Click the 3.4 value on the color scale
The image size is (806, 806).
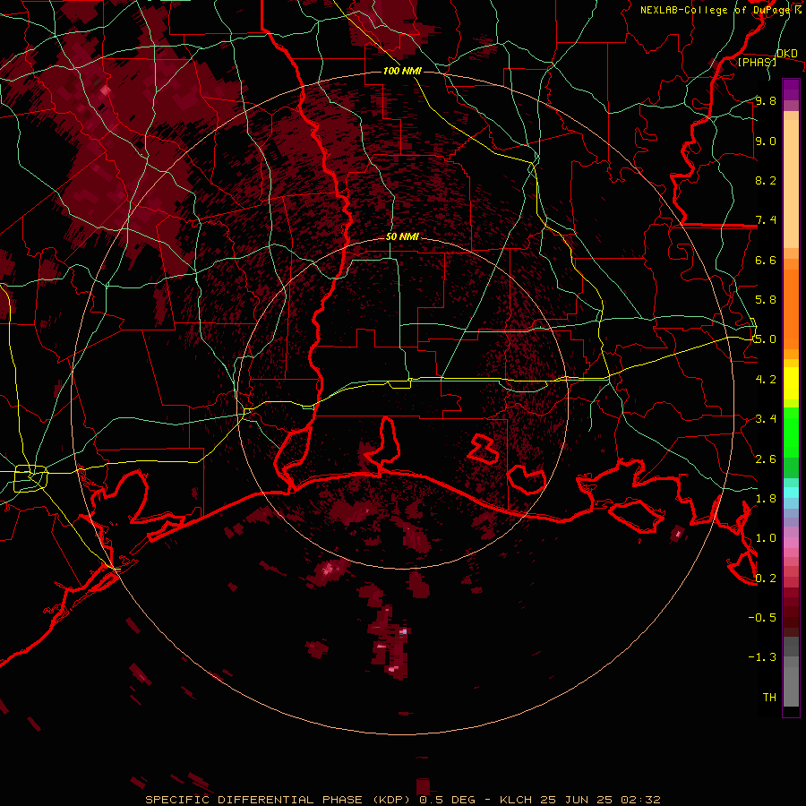(x=766, y=418)
